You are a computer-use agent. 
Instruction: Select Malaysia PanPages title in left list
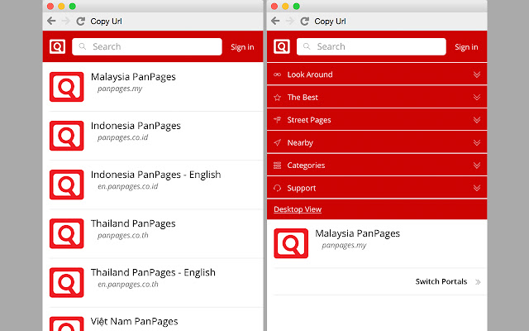pyautogui.click(x=133, y=77)
